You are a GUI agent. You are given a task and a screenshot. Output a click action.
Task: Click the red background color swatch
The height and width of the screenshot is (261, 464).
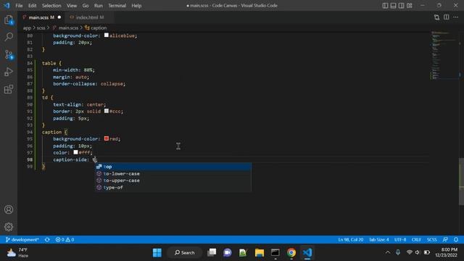tap(107, 138)
